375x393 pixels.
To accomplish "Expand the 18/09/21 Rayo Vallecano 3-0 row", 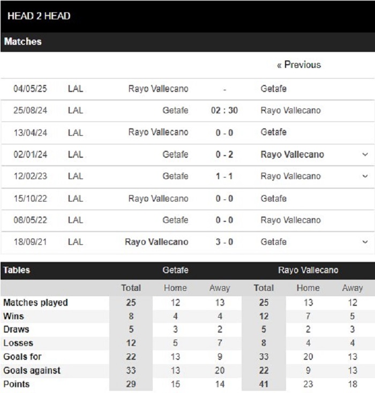I will (x=365, y=242).
